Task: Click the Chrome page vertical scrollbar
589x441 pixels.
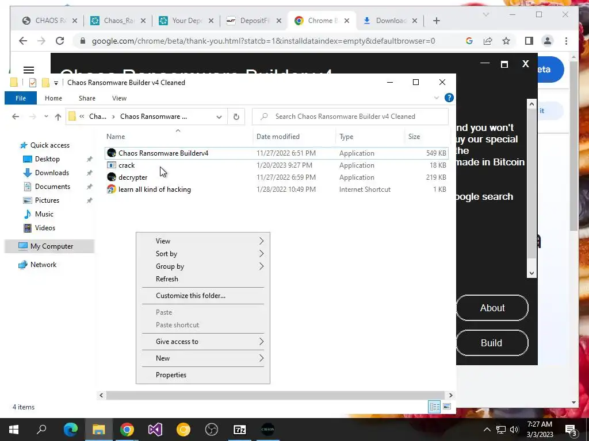Action: [573, 146]
